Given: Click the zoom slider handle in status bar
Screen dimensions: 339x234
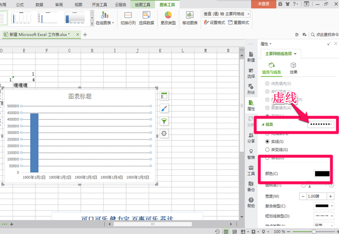Looking at the screenshot, I should [x=313, y=231].
